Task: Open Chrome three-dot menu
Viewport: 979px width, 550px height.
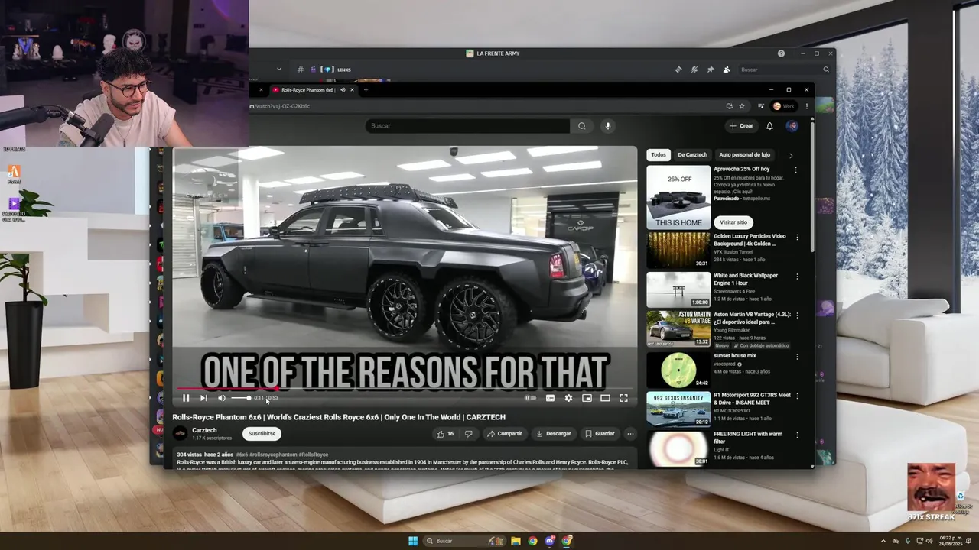Action: (806, 106)
